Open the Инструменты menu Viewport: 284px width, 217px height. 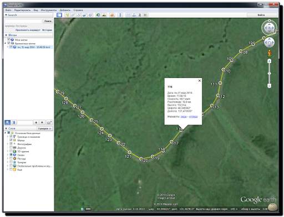(x=49, y=10)
